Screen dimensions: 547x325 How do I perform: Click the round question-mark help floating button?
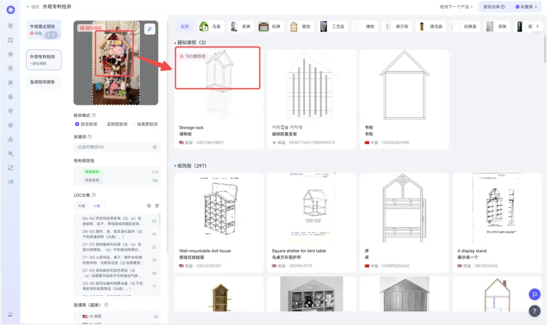(534, 311)
